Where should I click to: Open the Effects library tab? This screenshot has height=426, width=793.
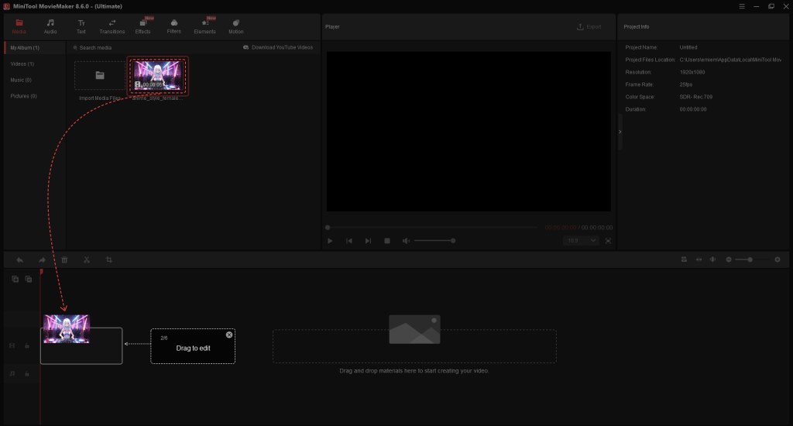point(143,26)
